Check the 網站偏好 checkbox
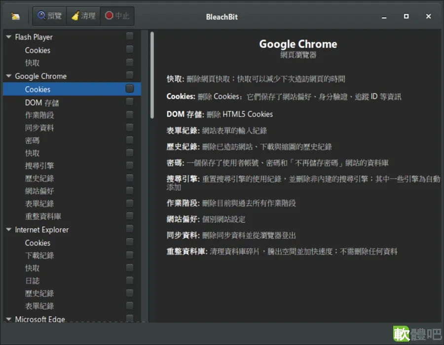This screenshot has width=444, height=345. click(129, 191)
